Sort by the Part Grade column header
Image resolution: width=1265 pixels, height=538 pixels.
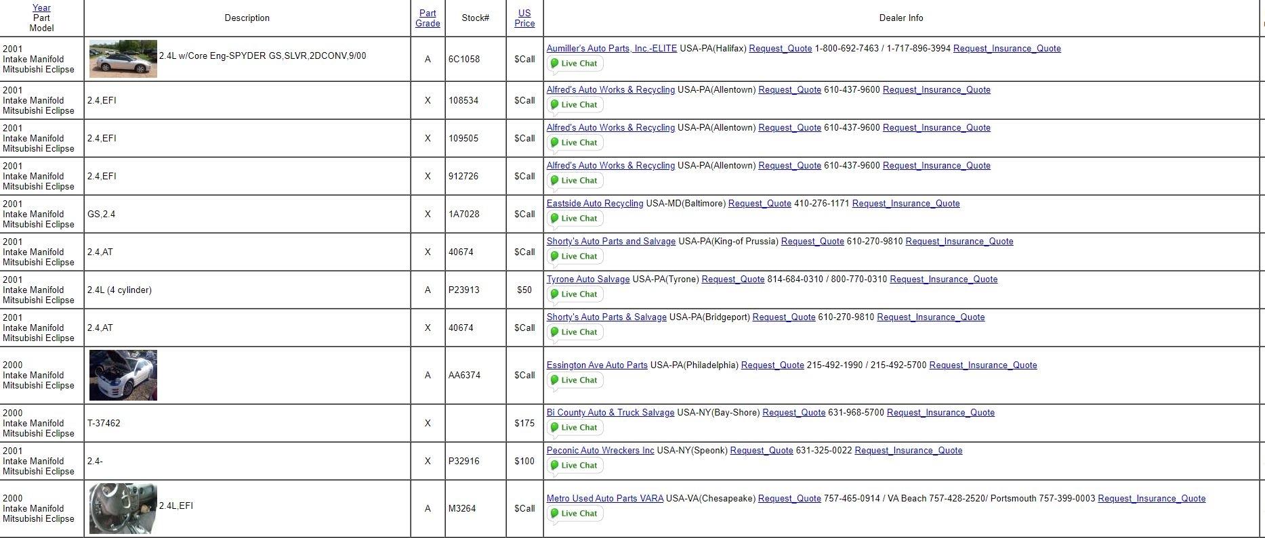click(428, 18)
